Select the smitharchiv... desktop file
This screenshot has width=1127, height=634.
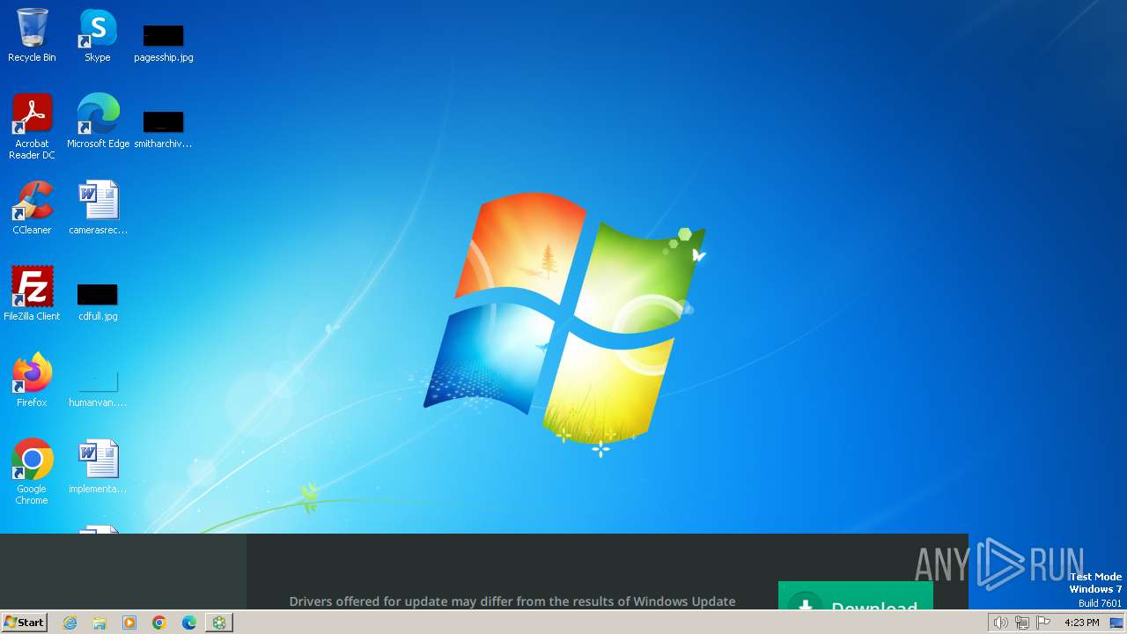click(x=164, y=129)
